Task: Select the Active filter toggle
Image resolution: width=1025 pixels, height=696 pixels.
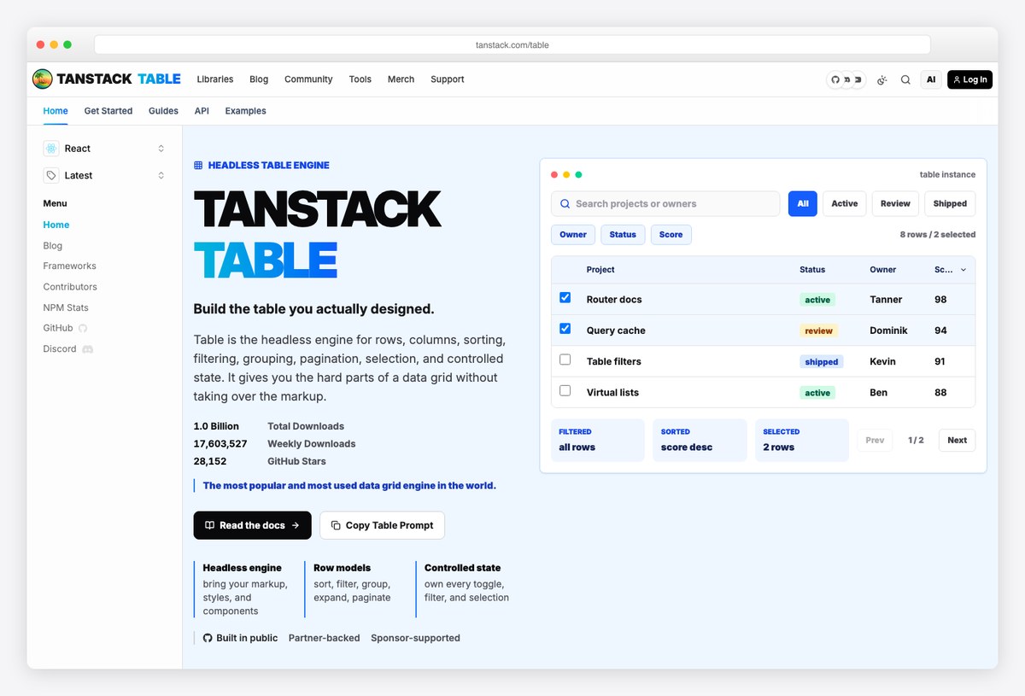Action: coord(845,203)
